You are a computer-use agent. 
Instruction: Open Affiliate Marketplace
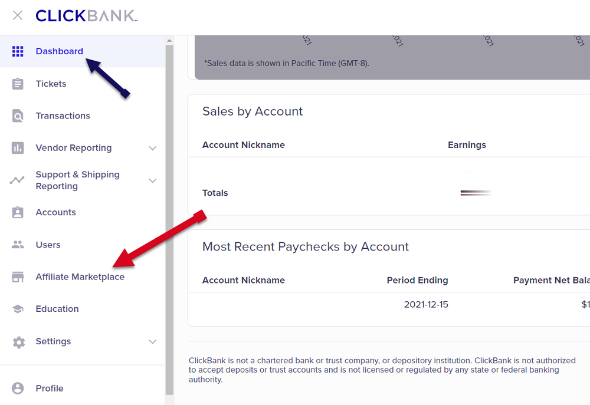(x=83, y=276)
